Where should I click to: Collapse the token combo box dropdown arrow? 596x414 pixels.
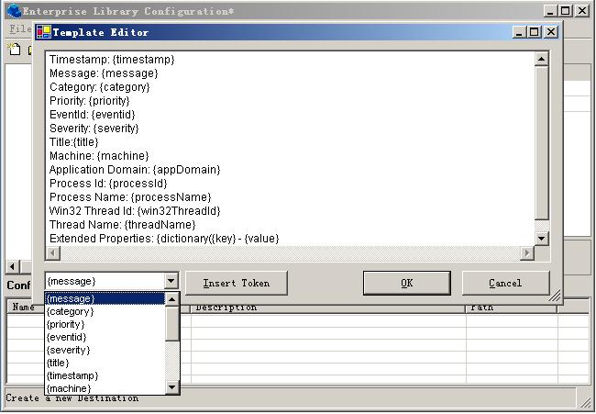click(171, 282)
